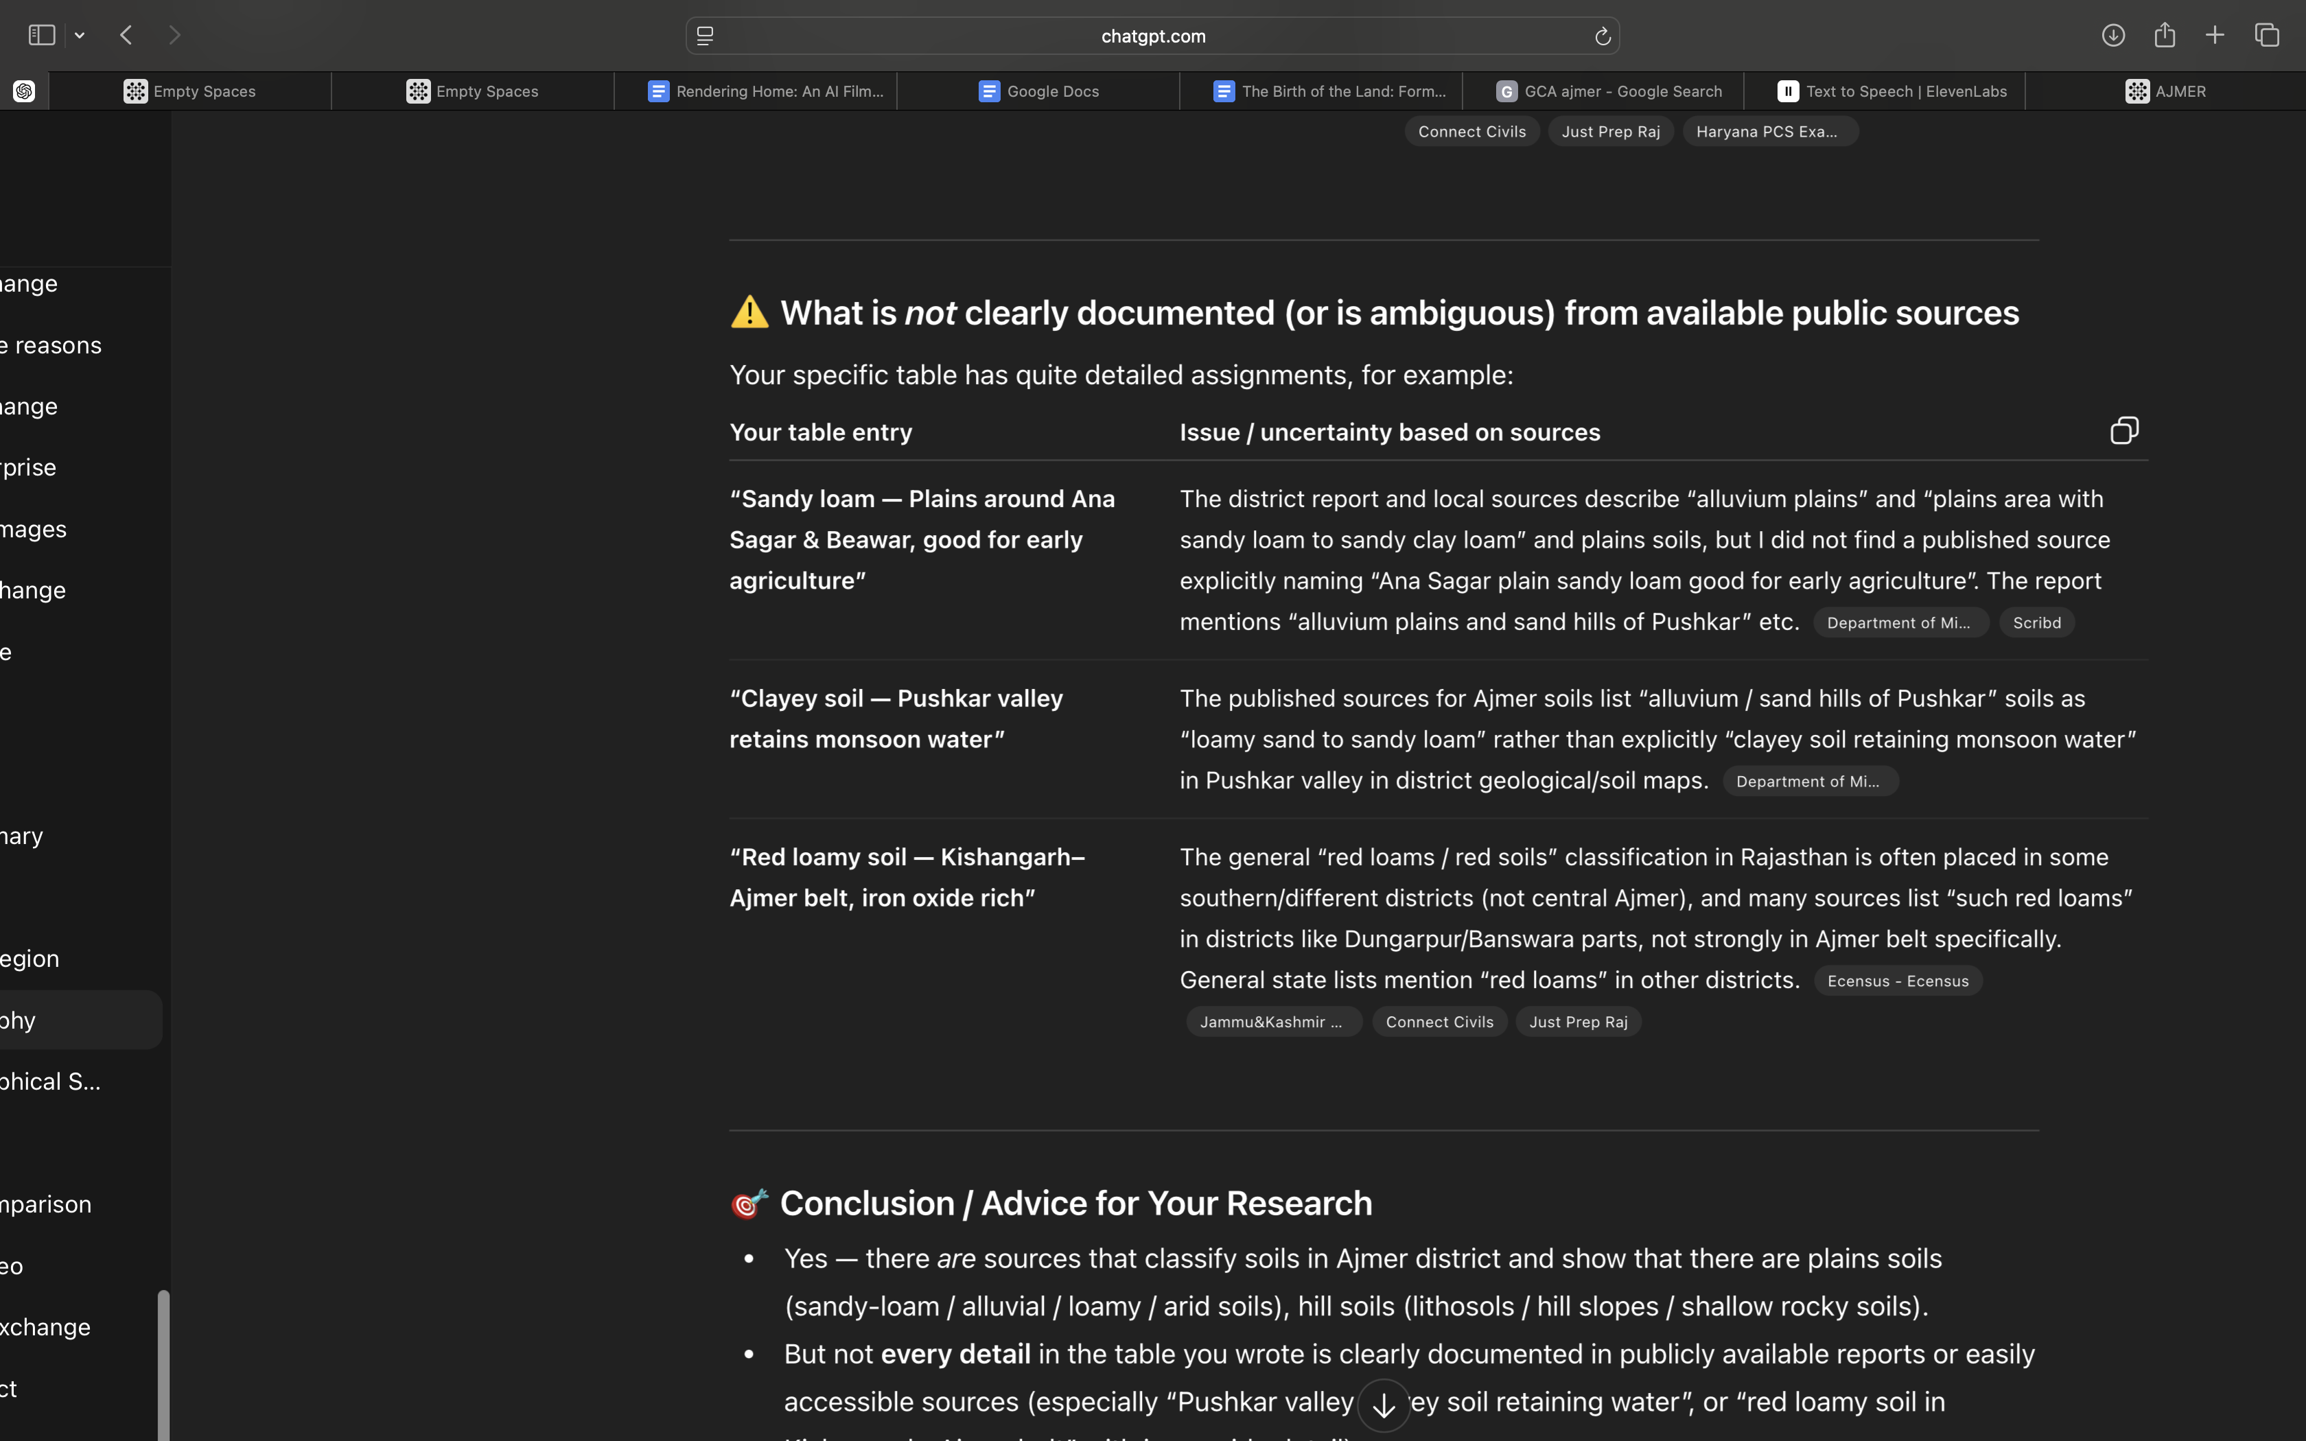Screen dimensions: 2306x1441
Task: Open the Safari downloads icon
Action: coord(2112,35)
